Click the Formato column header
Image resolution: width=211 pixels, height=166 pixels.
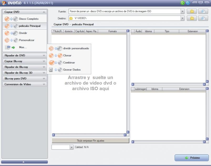tap(112, 31)
